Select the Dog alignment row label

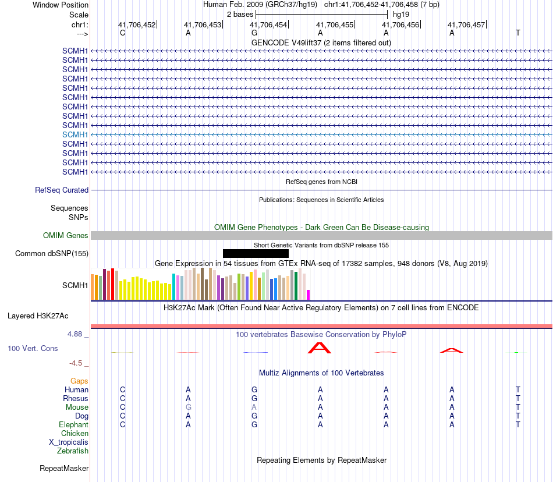click(81, 416)
